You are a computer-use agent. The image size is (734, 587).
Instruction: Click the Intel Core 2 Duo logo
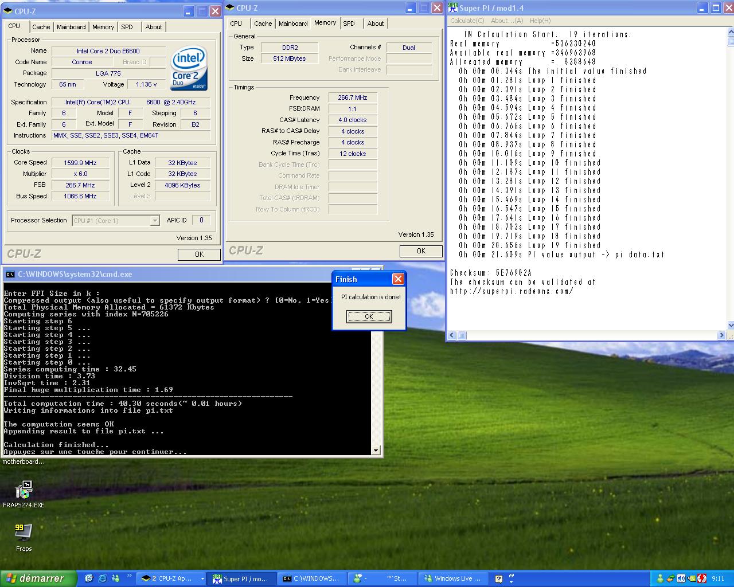(x=189, y=68)
